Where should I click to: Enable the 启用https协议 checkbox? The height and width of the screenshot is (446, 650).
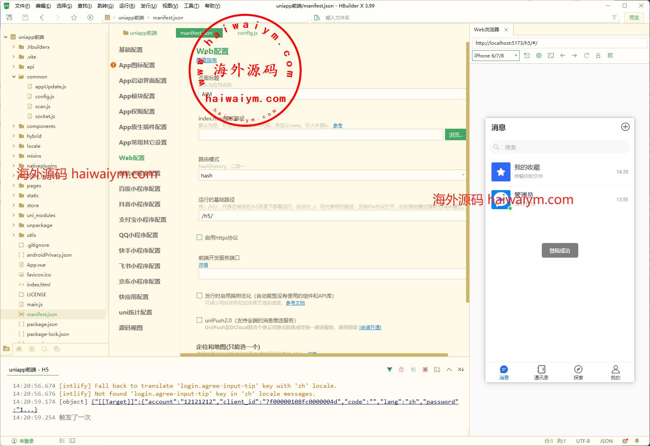point(199,237)
